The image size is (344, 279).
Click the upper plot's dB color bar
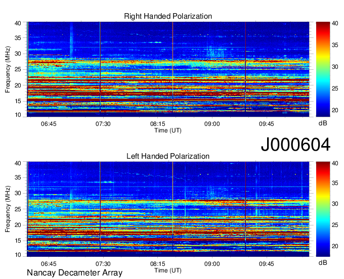click(x=323, y=69)
